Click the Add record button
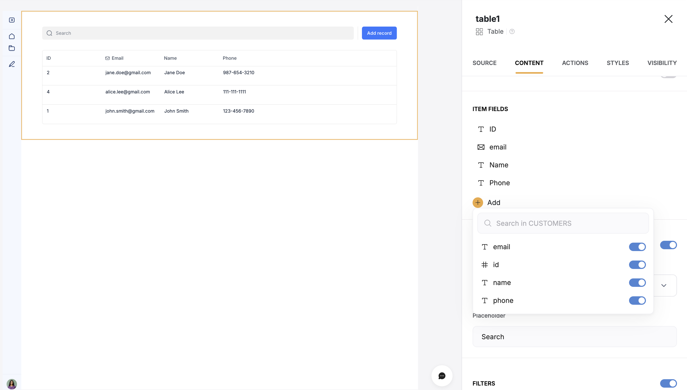This screenshot has width=687, height=390. click(x=379, y=33)
